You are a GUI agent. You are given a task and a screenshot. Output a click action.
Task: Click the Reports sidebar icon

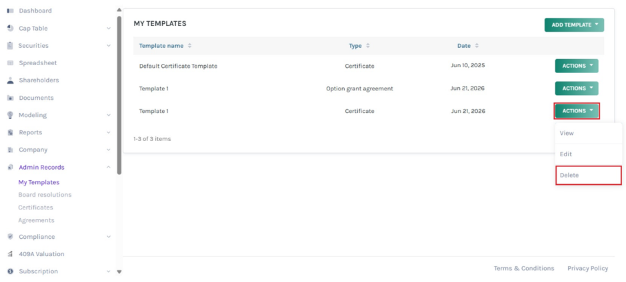11,132
